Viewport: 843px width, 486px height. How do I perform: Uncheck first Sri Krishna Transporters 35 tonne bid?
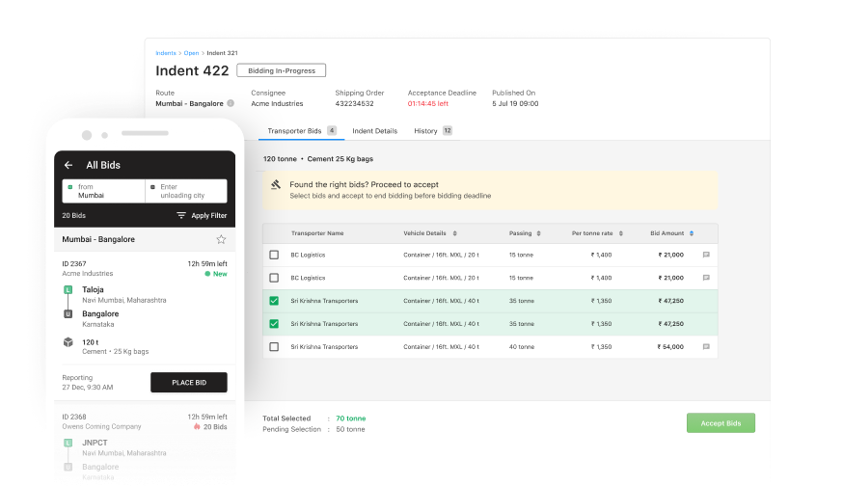point(274,301)
